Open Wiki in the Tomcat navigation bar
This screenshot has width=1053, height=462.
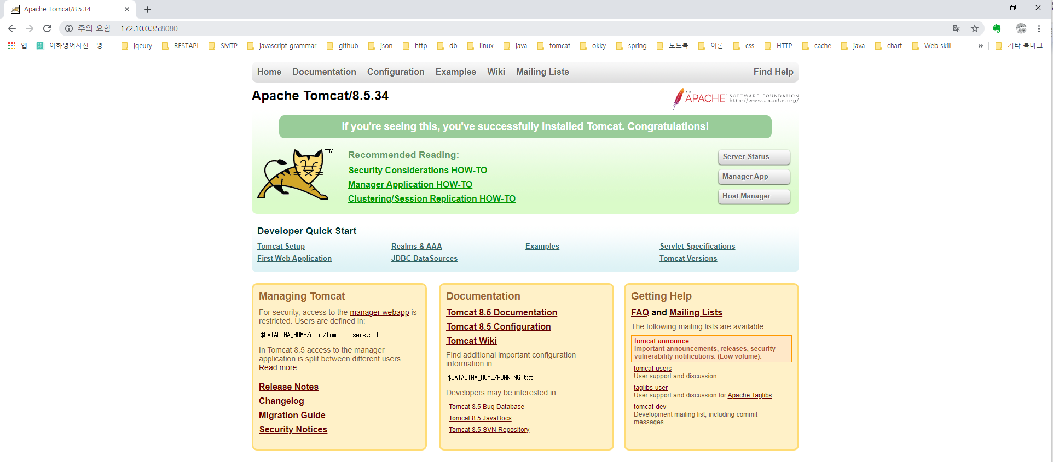[496, 72]
